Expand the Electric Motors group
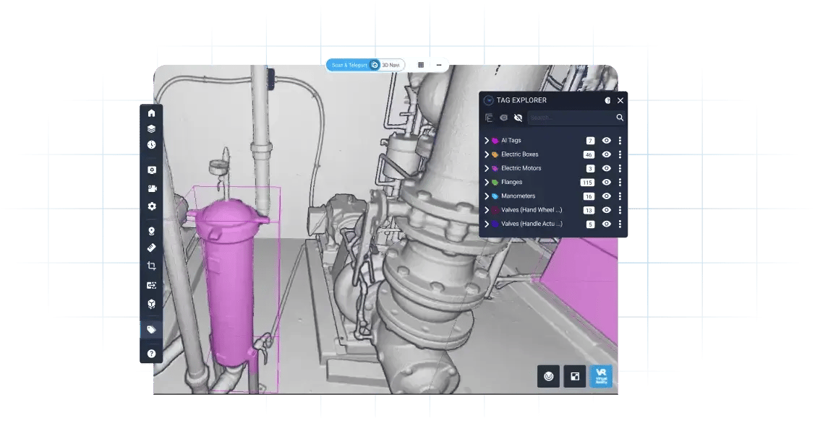Image resolution: width=815 pixels, height=428 pixels. pos(487,169)
